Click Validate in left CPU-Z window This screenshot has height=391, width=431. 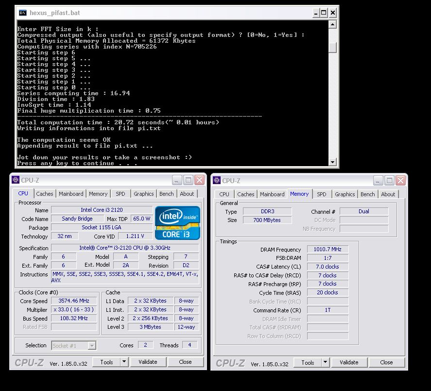point(148,362)
